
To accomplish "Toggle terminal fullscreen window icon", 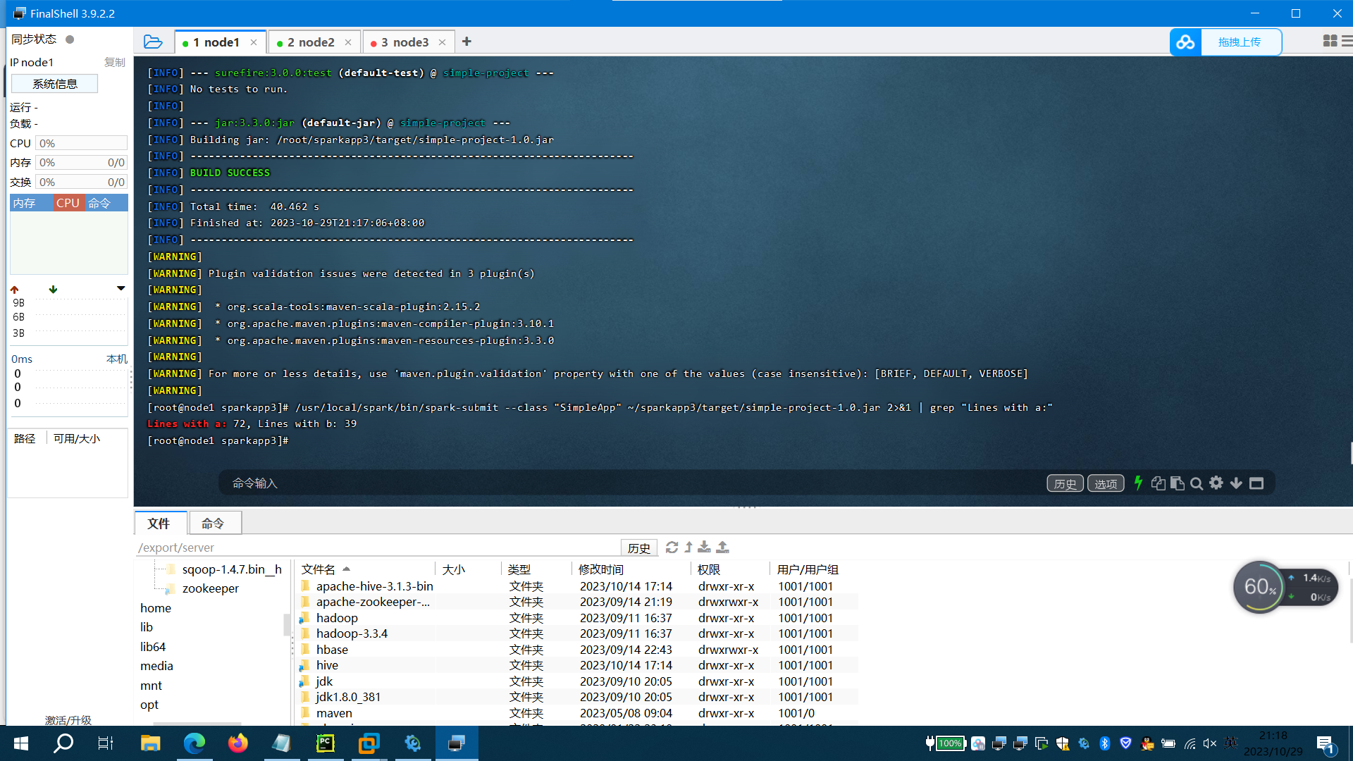I will pos(1256,483).
